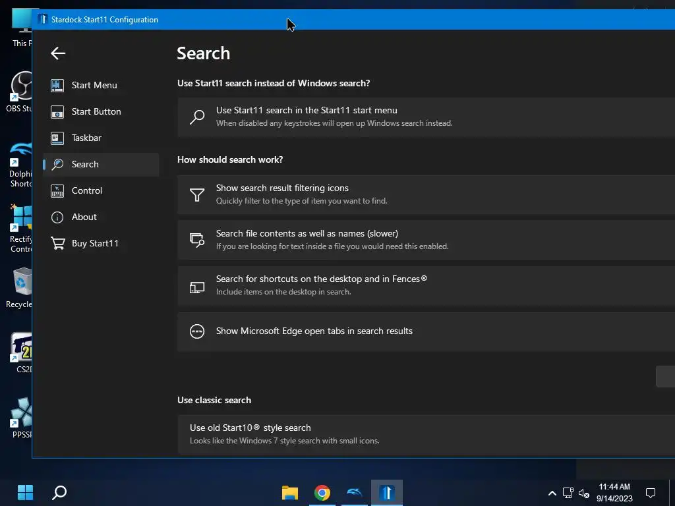Open the Control settings page
The height and width of the screenshot is (506, 675).
101,190
